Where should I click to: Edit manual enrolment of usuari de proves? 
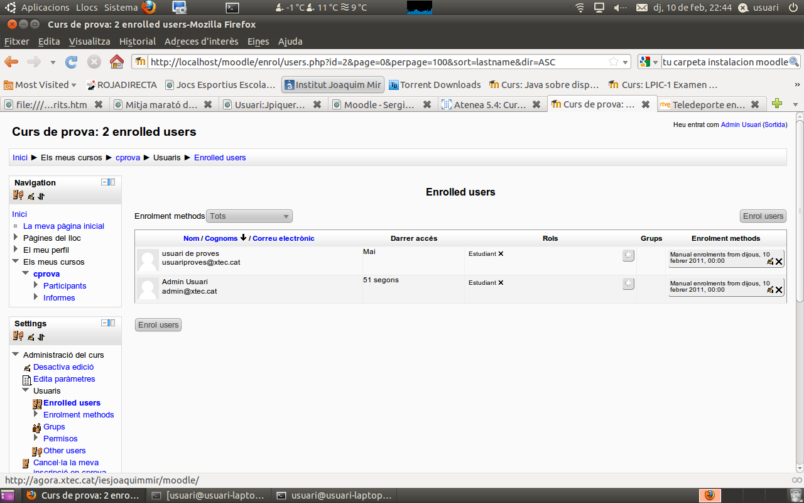pos(770,262)
